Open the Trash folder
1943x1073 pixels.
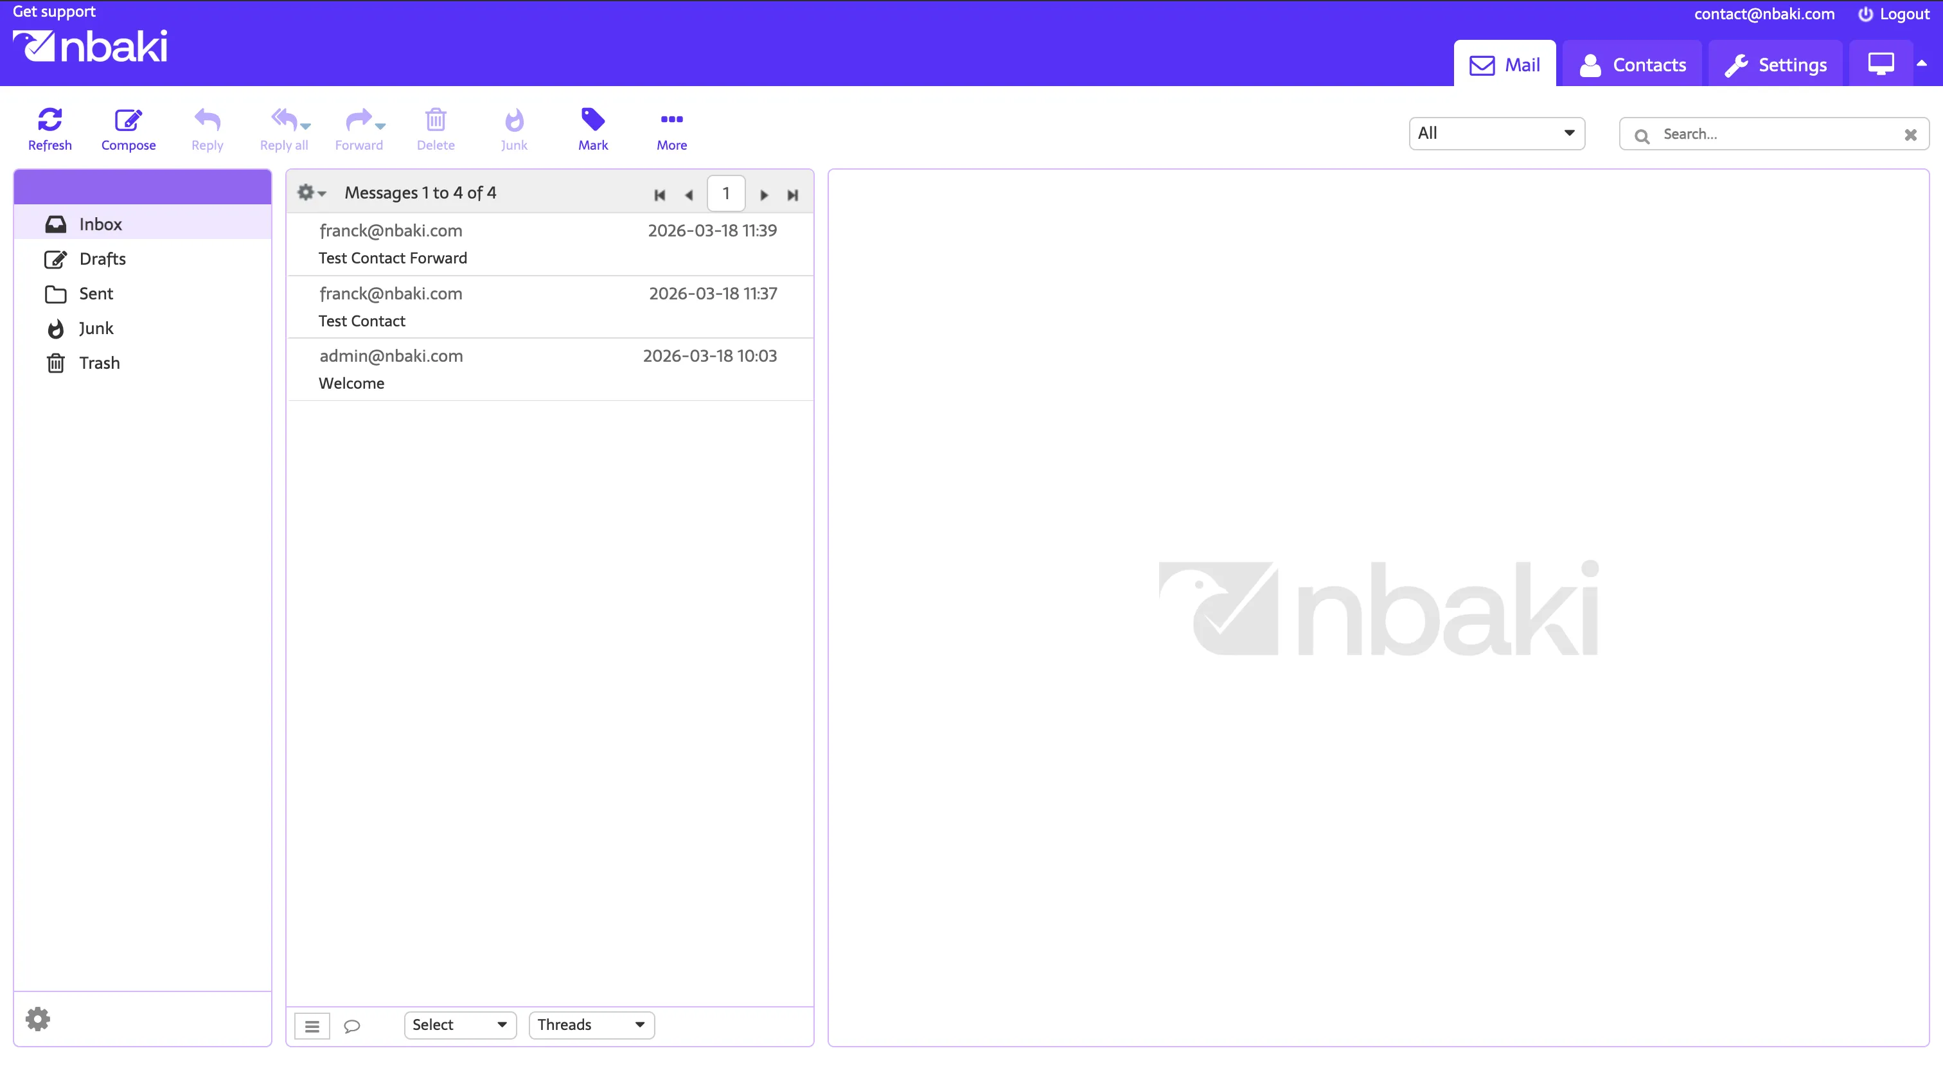coord(143,362)
